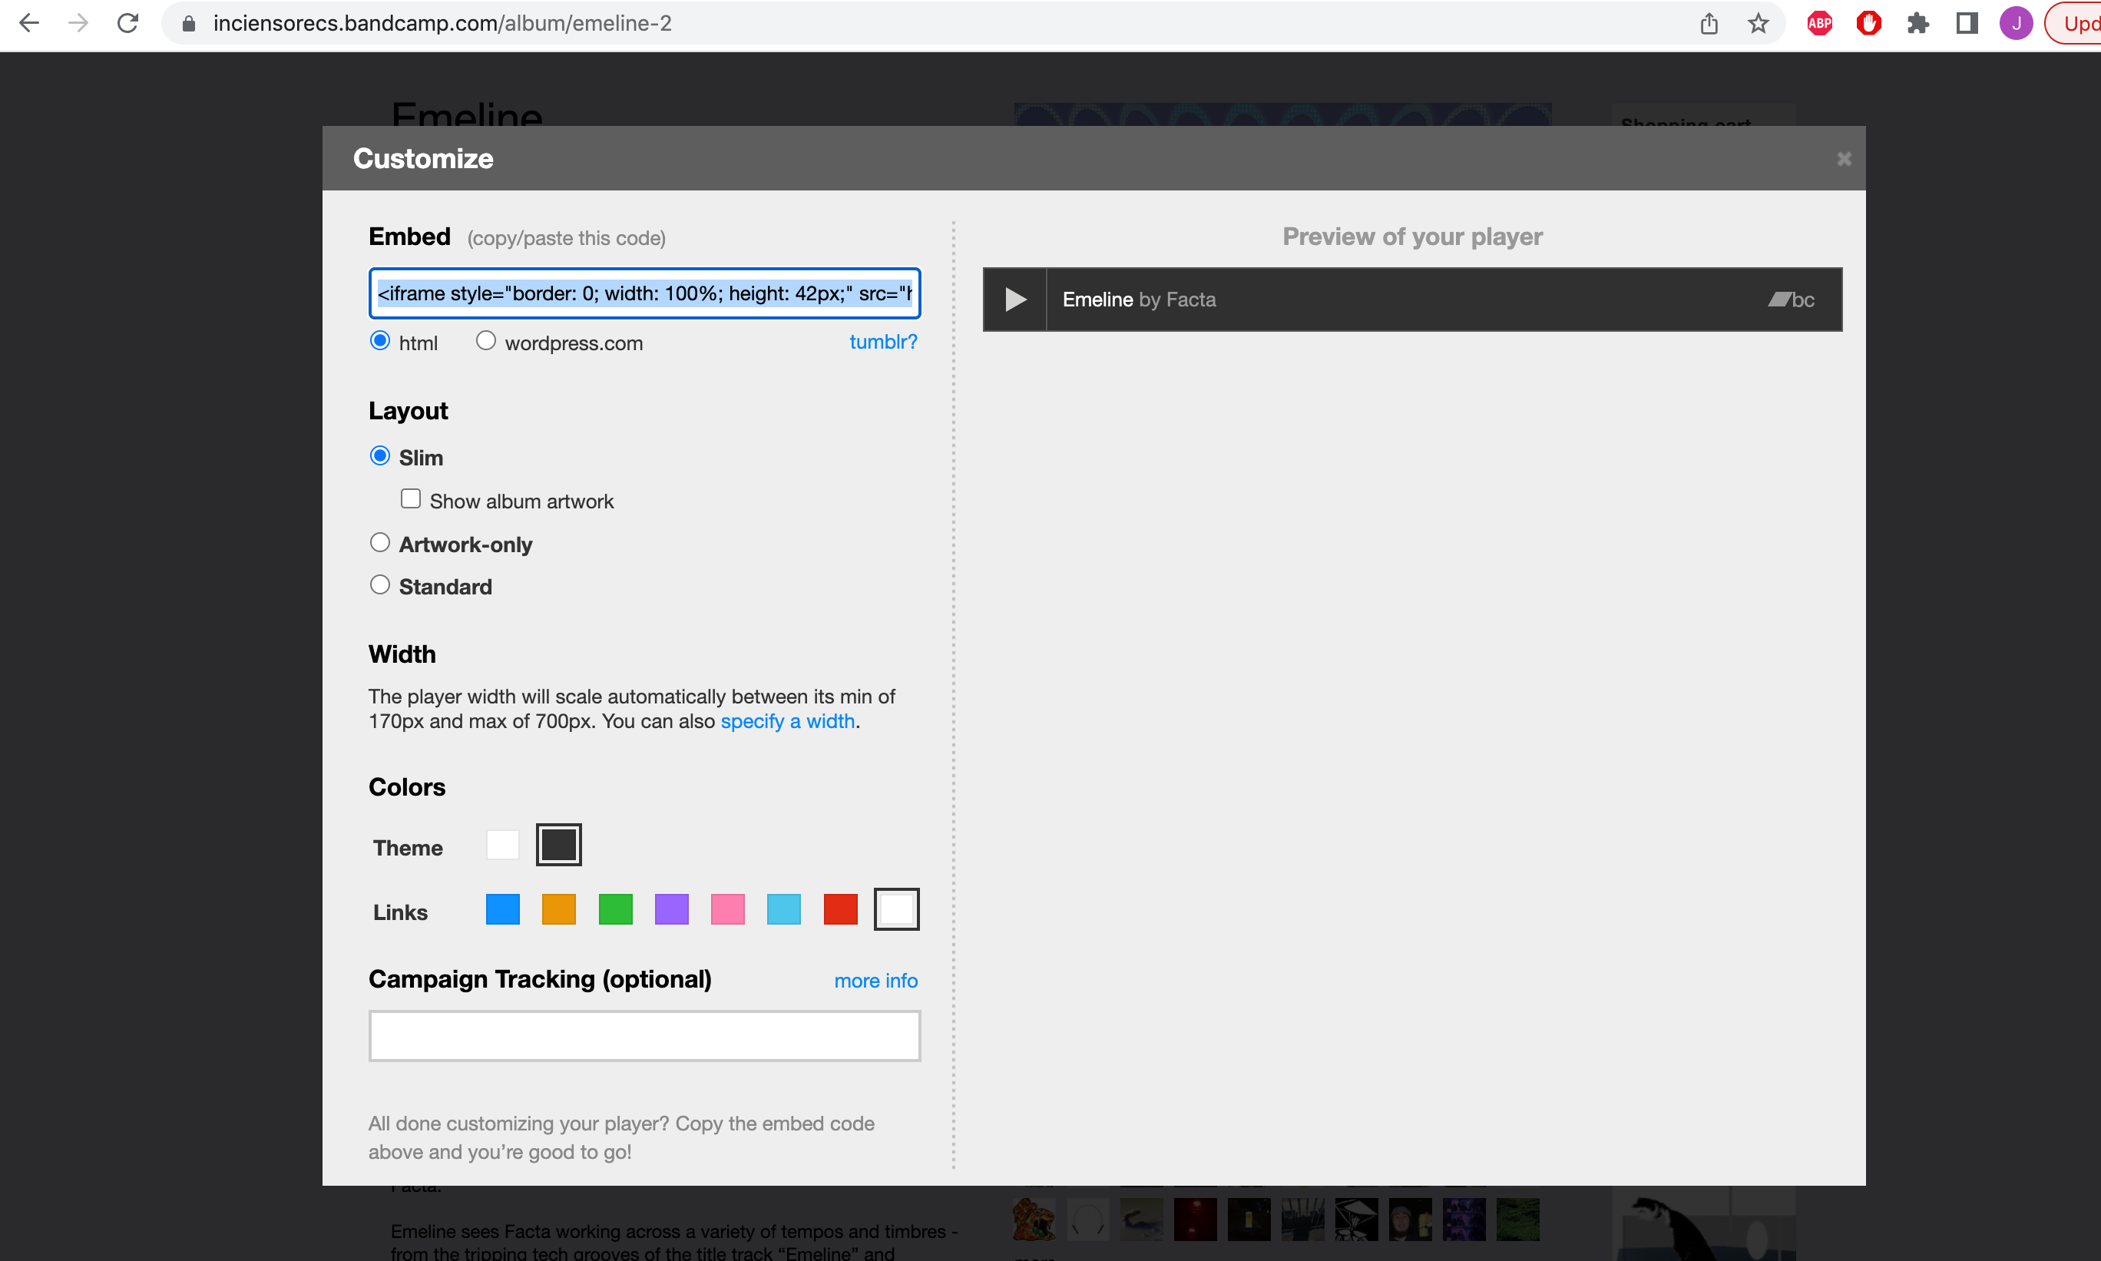
Task: Choose the Artwork-only layout
Action: pos(380,542)
